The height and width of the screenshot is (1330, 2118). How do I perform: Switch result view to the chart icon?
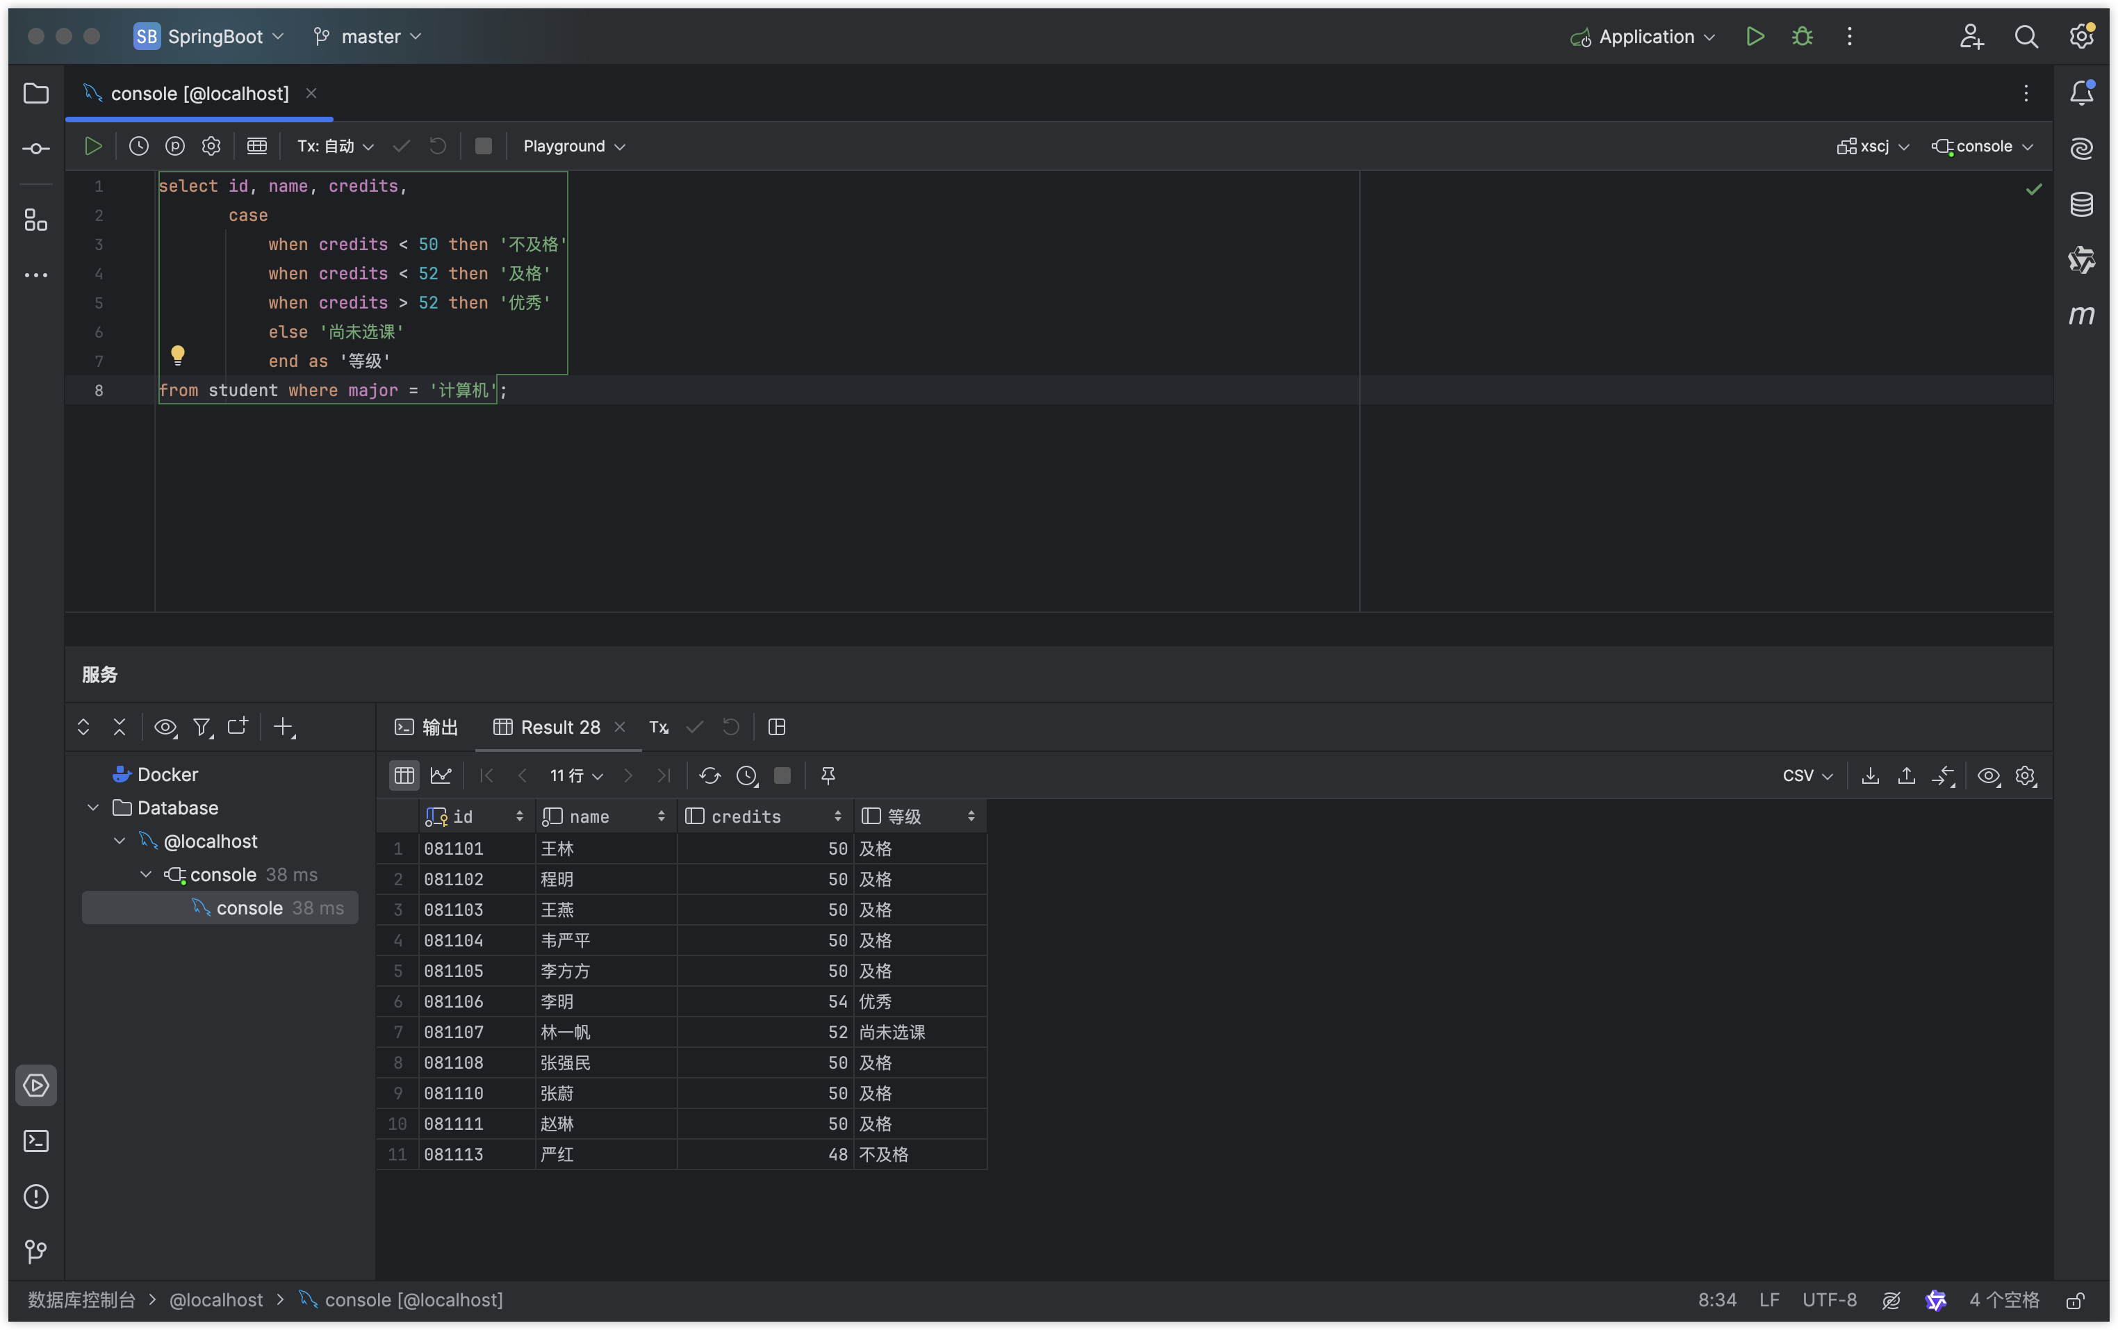[441, 775]
